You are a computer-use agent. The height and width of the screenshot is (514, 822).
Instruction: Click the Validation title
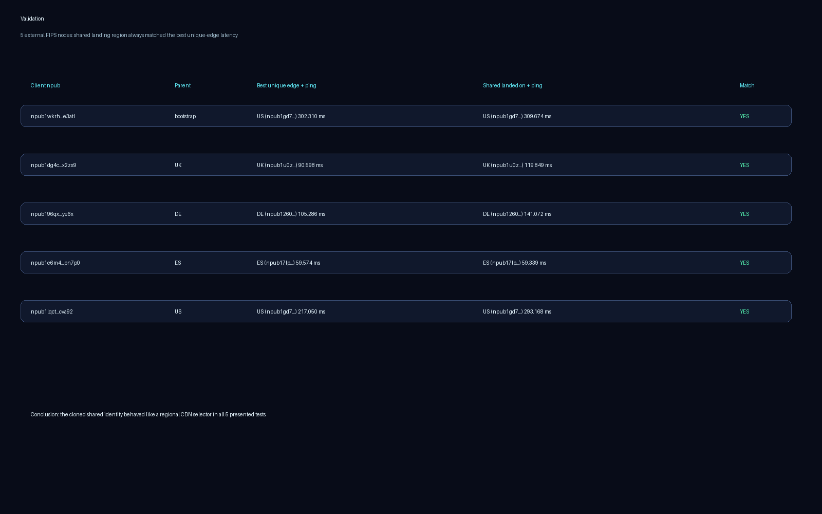pyautogui.click(x=32, y=19)
